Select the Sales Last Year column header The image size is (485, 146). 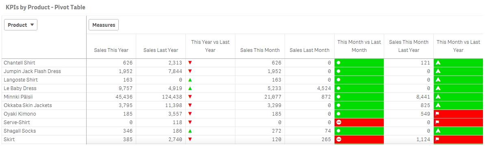pyautogui.click(x=161, y=50)
